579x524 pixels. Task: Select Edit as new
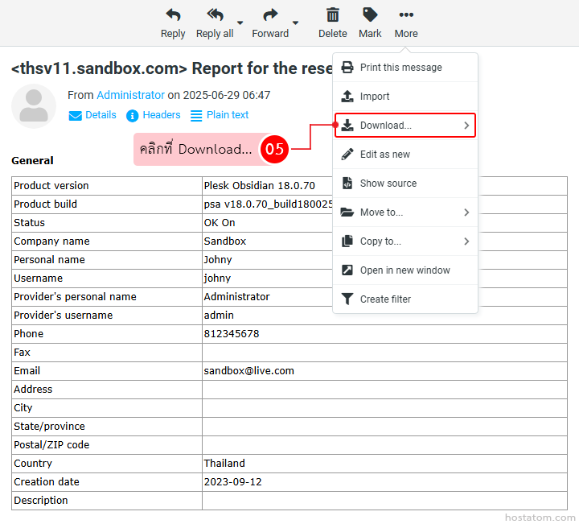(x=384, y=155)
